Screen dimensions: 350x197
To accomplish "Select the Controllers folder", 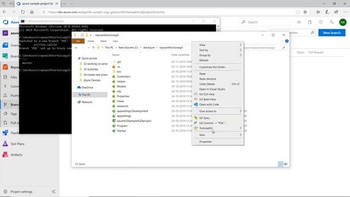I will click(123, 77).
